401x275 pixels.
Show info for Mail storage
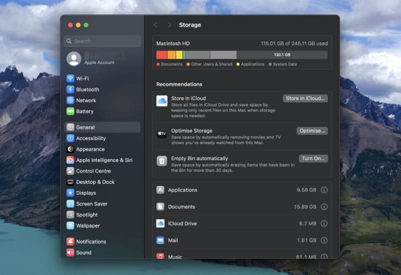pyautogui.click(x=324, y=240)
